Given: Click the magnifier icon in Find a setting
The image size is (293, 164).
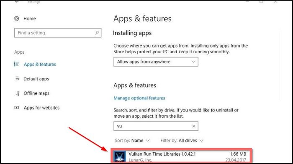Looking at the screenshot, I should [x=97, y=33].
